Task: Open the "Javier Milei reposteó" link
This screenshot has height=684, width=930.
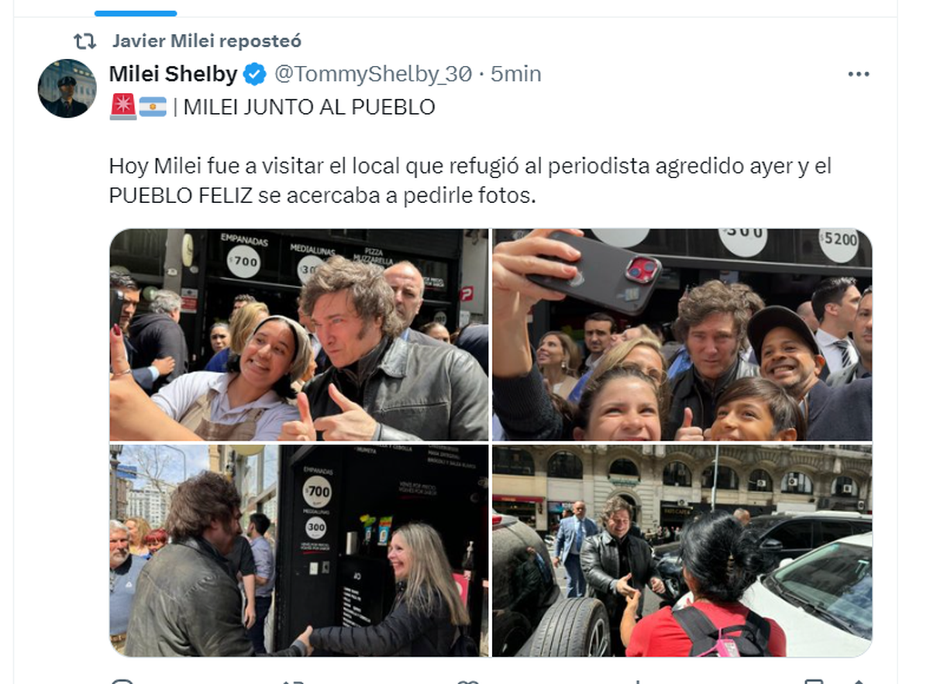Action: pyautogui.click(x=206, y=41)
